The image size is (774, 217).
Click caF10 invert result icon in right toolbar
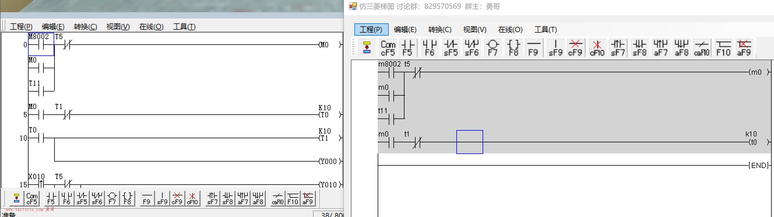coord(702,48)
